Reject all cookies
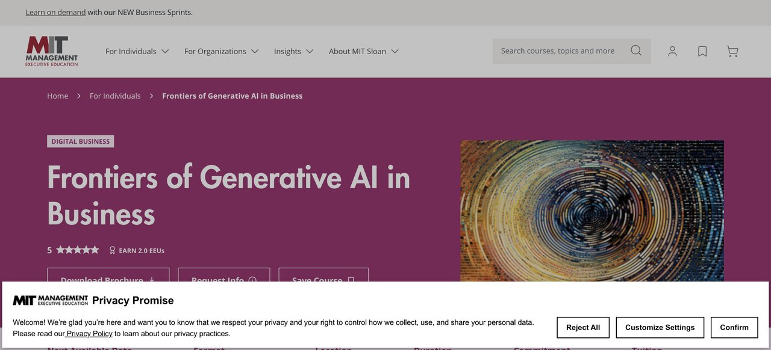771x350 pixels. (x=583, y=328)
